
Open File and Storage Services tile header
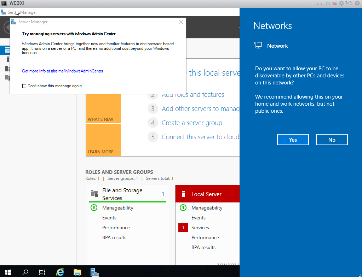[x=127, y=194]
